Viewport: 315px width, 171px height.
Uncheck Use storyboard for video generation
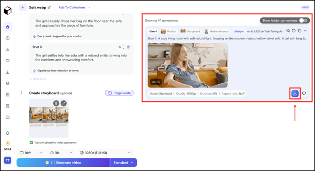click(x=31, y=142)
